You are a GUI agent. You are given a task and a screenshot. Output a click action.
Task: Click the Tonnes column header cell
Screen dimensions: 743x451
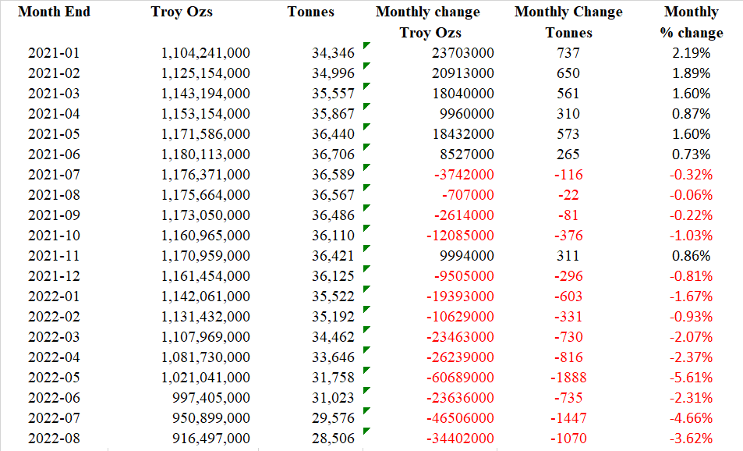[310, 12]
